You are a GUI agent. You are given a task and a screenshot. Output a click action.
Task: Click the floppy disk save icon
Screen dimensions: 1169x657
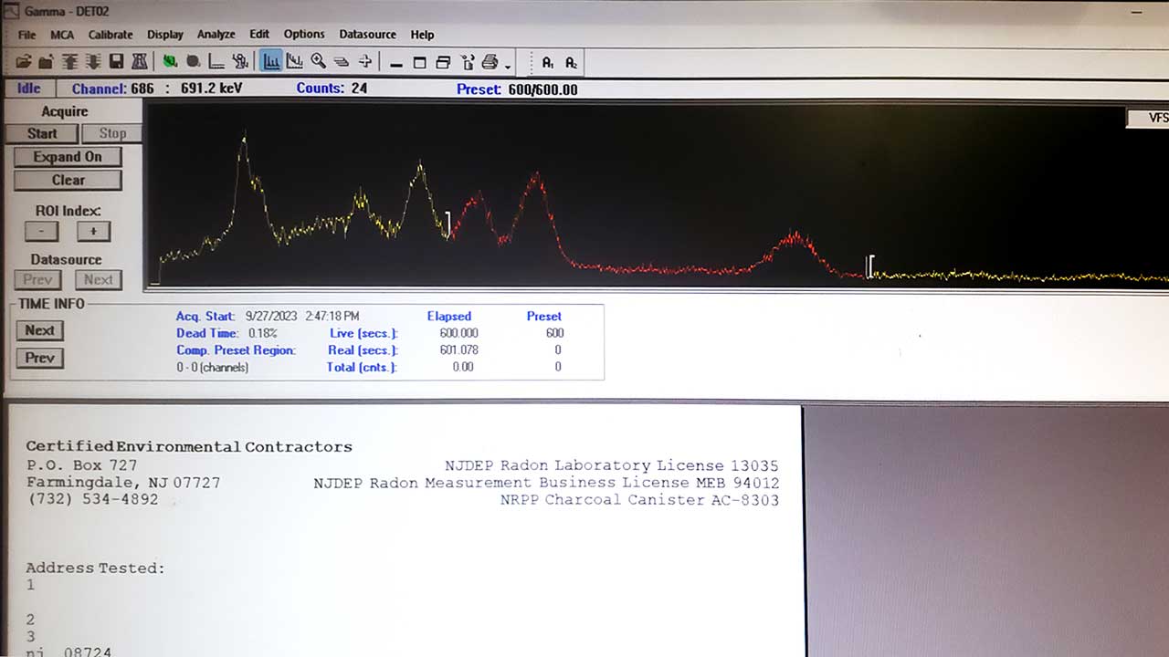pos(116,62)
